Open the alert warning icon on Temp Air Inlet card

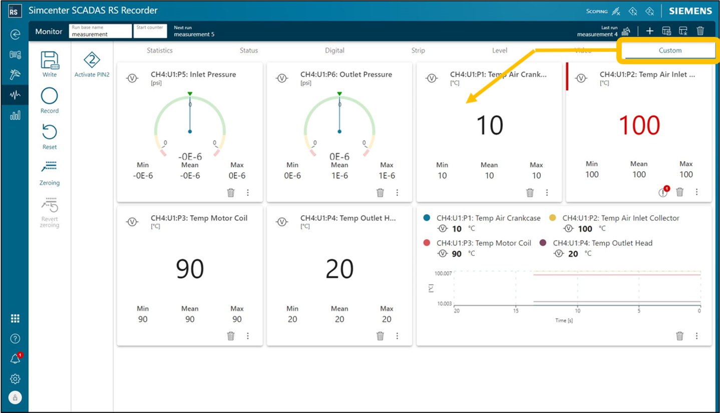pyautogui.click(x=663, y=192)
